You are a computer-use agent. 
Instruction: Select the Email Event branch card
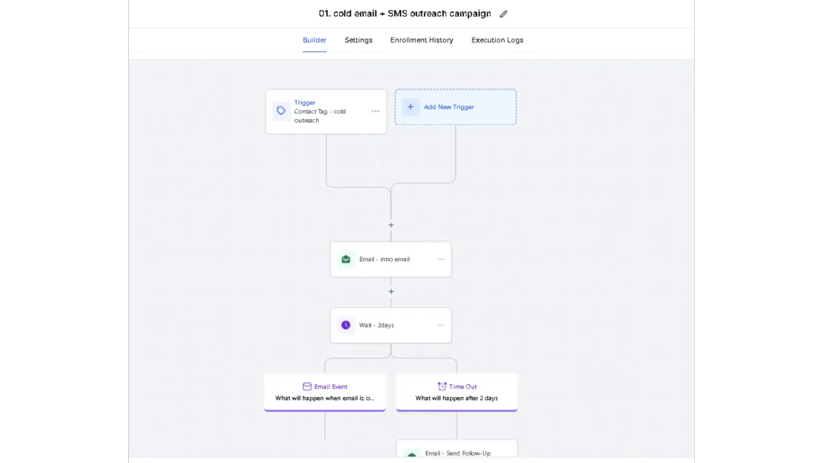325,392
